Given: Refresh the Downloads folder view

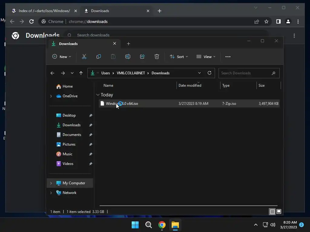Looking at the screenshot, I should pos(209,73).
